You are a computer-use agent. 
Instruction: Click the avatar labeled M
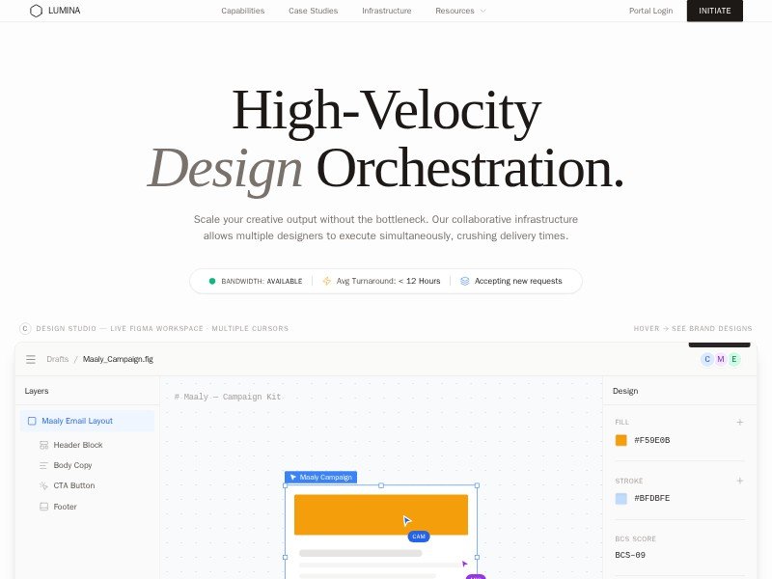pos(721,359)
